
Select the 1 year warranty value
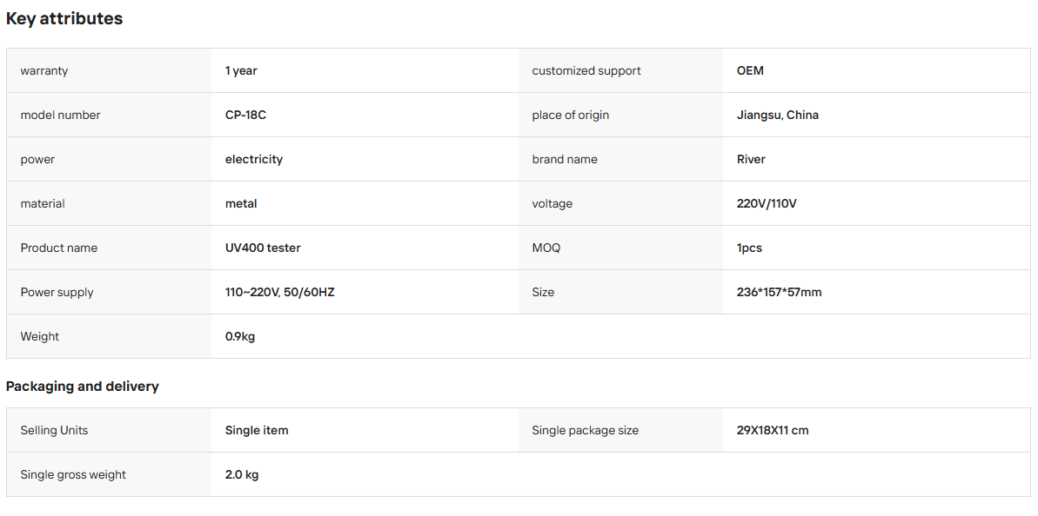pos(241,70)
